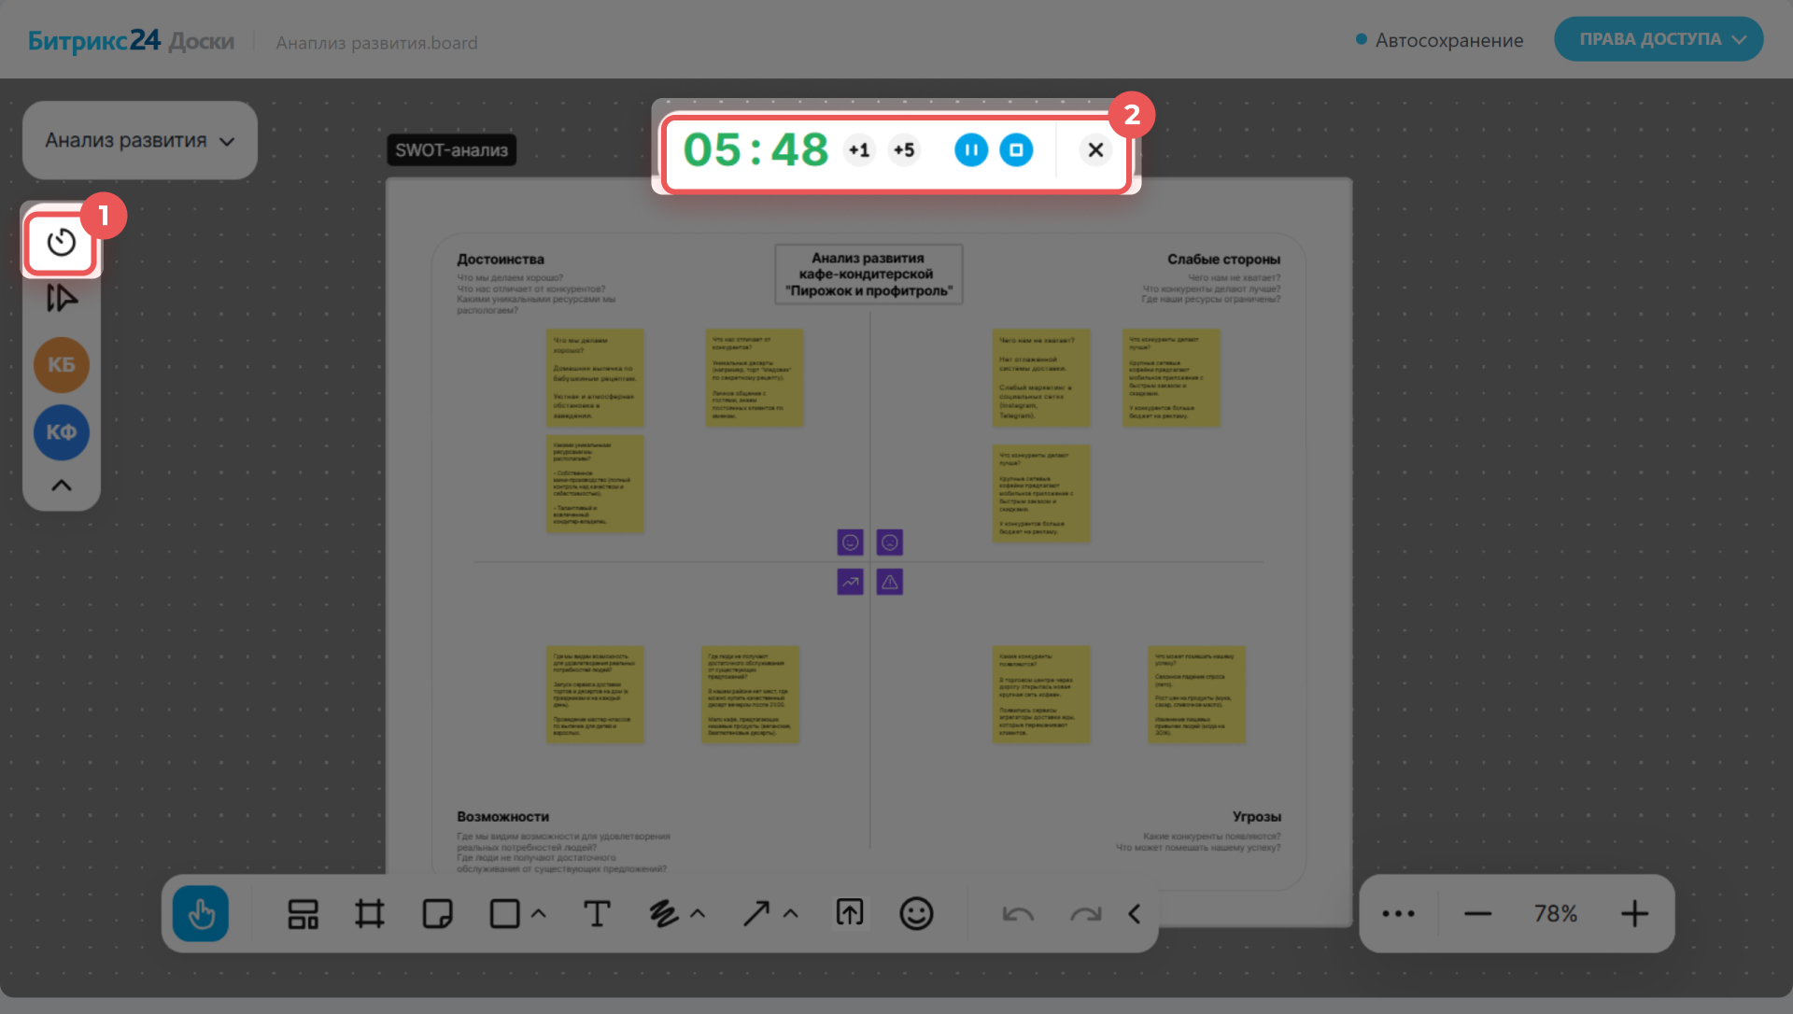Select the text tool

[x=597, y=913]
